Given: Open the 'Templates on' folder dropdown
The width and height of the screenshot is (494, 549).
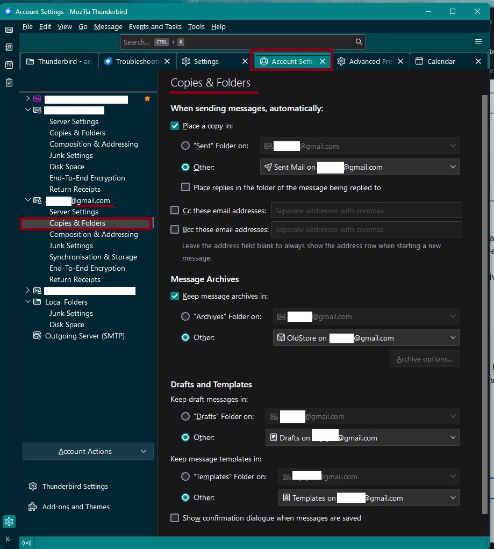Looking at the screenshot, I should [369, 498].
